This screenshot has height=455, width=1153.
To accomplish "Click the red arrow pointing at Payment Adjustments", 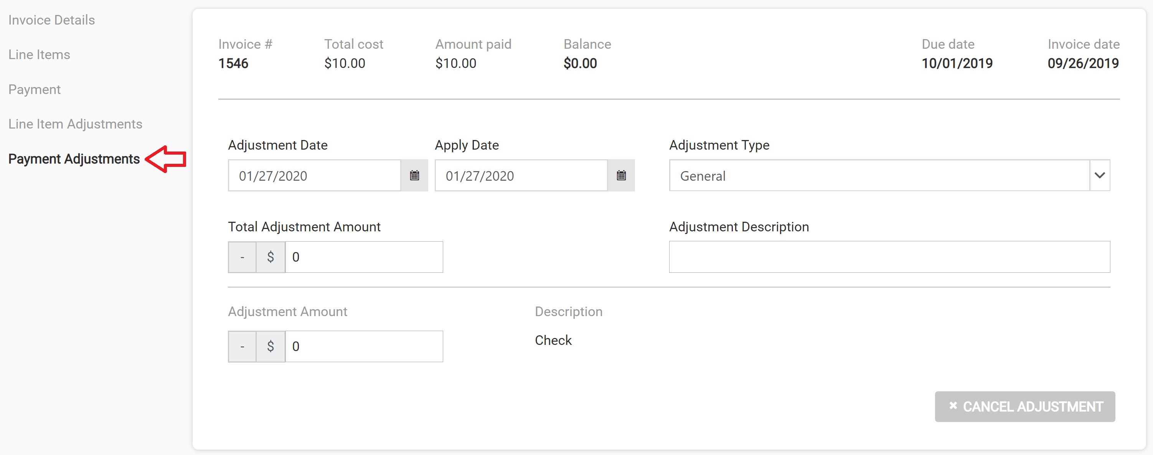I will pyautogui.click(x=167, y=159).
